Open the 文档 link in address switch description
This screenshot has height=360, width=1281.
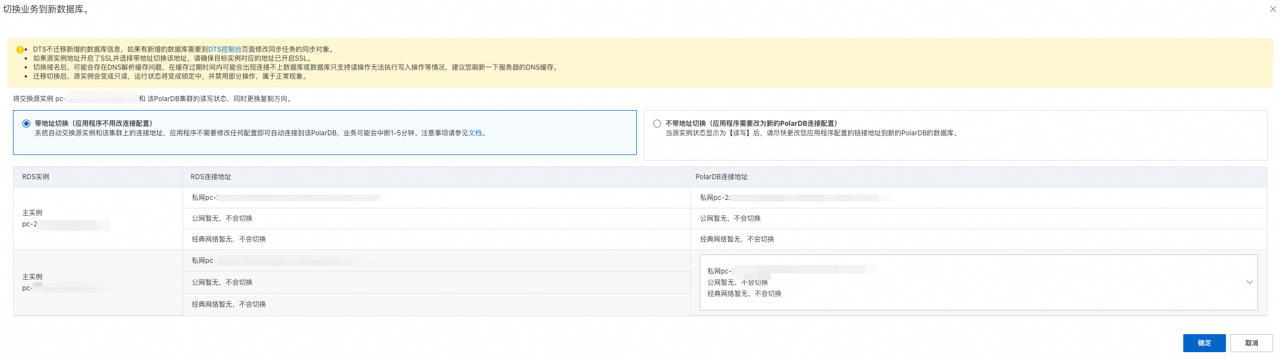click(x=475, y=133)
